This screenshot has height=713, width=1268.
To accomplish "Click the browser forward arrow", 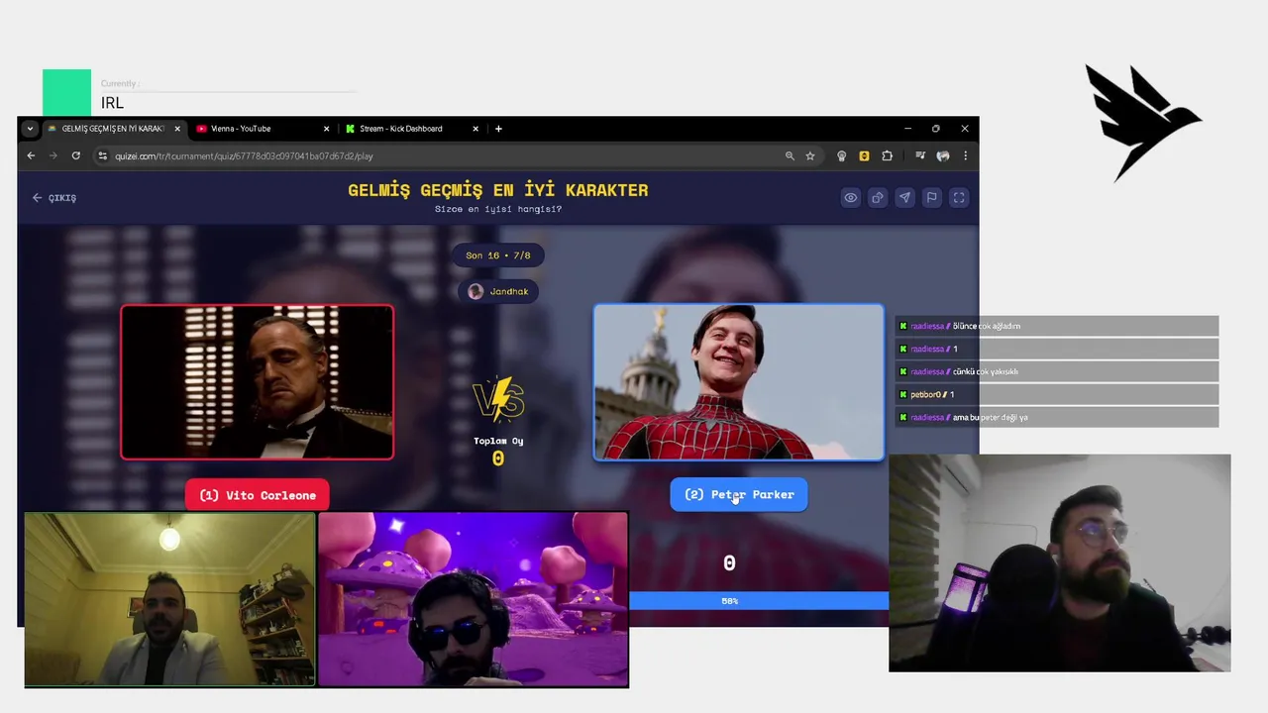I will 53,155.
